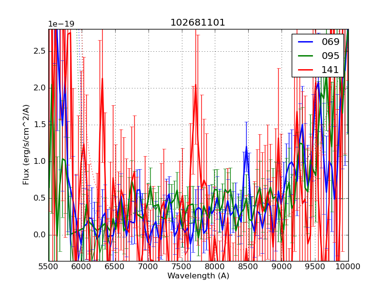
Task: Click the 0.0 y-axis tick label
Action: 40,235
